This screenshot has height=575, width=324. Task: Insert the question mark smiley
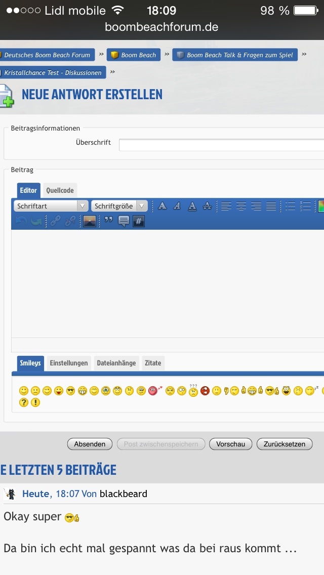tap(23, 403)
